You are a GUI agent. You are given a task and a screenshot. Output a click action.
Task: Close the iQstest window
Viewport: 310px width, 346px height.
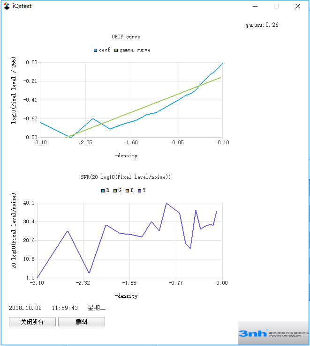(298, 6)
